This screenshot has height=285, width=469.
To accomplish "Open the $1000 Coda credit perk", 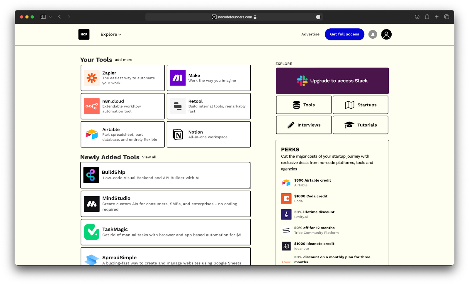I will click(x=311, y=196).
